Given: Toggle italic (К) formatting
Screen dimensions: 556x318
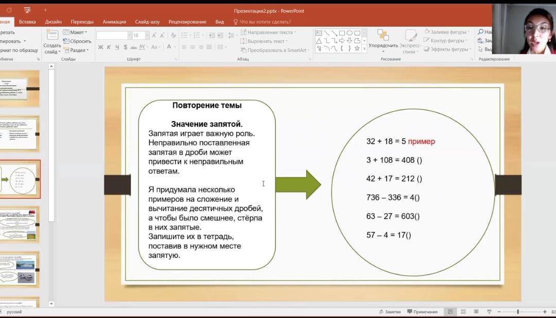Looking at the screenshot, I should pyautogui.click(x=109, y=47).
